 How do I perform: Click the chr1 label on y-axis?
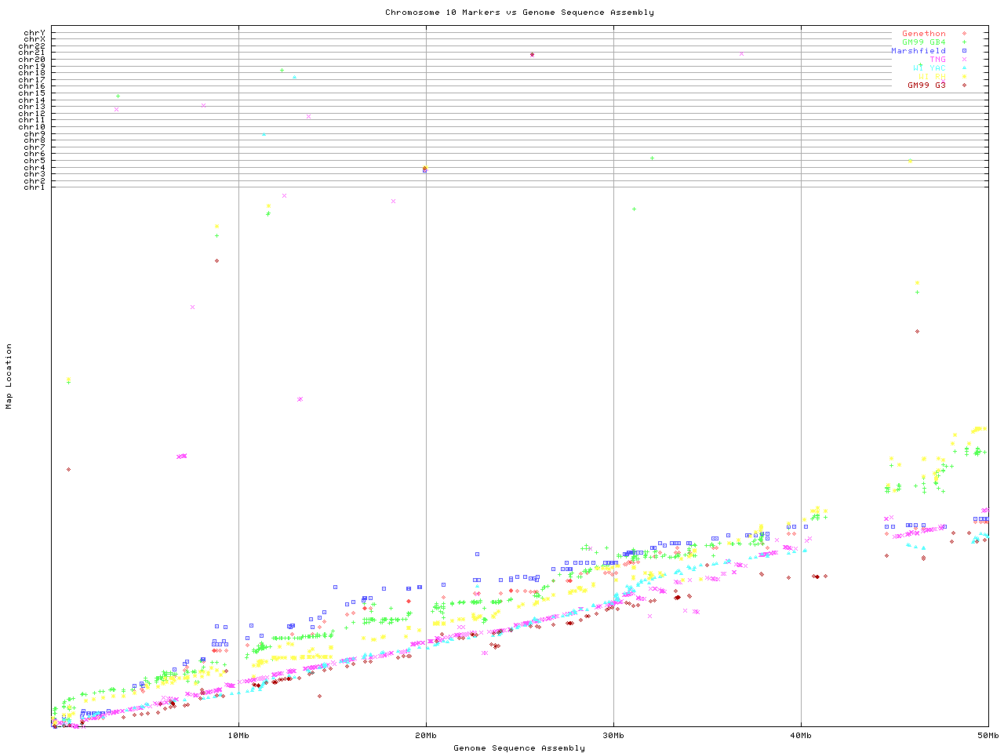click(x=35, y=187)
